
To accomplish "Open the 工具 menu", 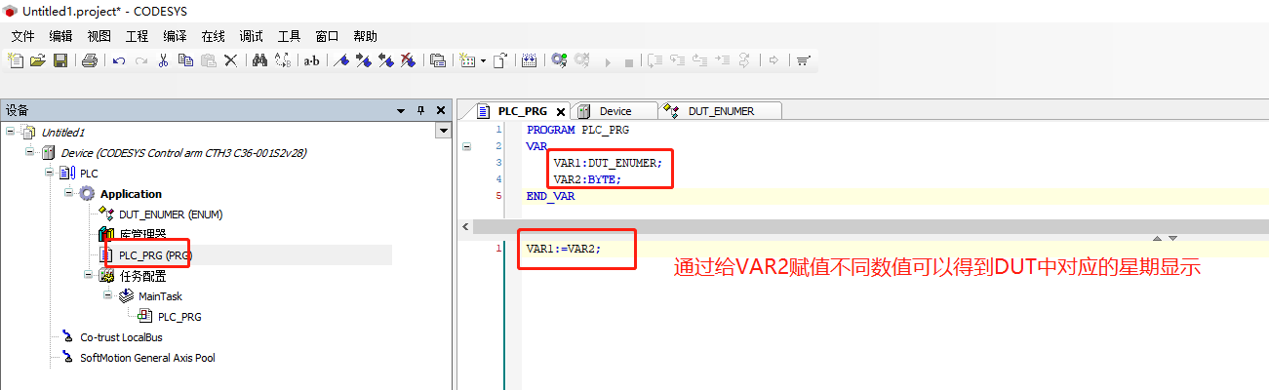I will point(290,36).
